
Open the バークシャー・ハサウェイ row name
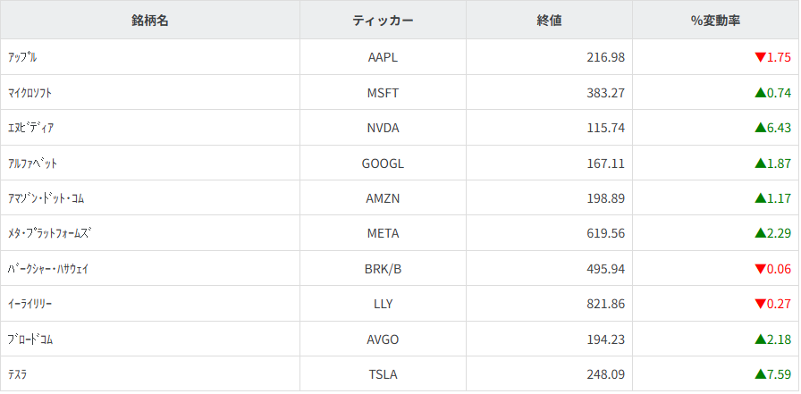pyautogui.click(x=47, y=269)
